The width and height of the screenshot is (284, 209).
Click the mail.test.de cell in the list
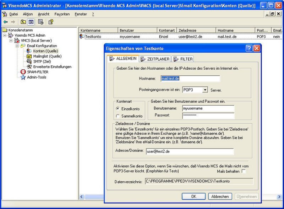227,37
